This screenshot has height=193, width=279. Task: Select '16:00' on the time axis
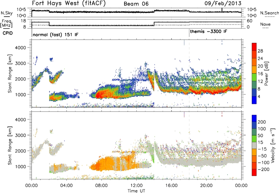point(171,186)
